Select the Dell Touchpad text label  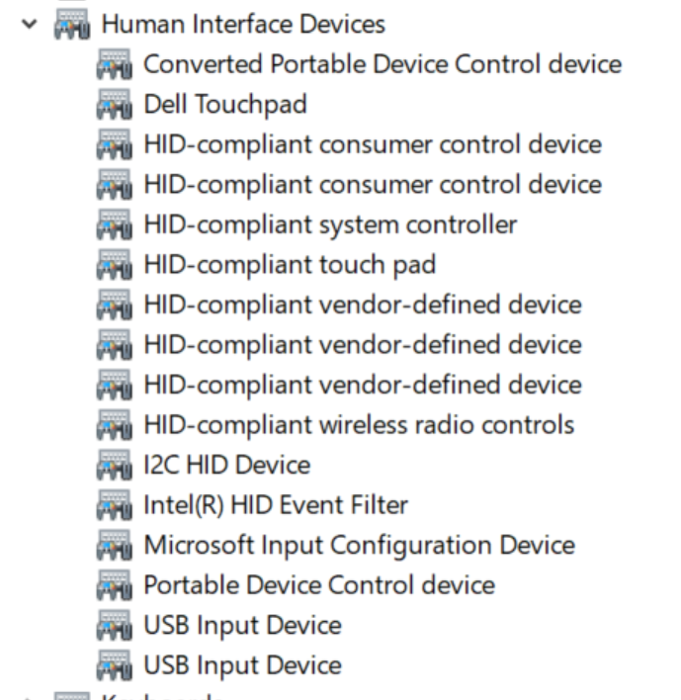(x=225, y=104)
